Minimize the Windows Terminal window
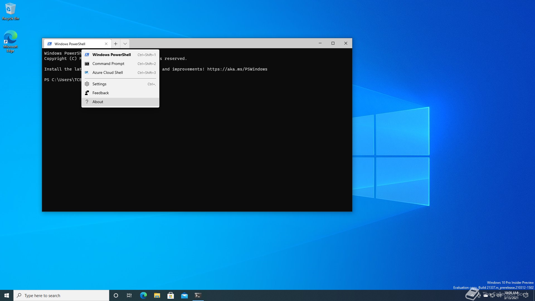The height and width of the screenshot is (301, 535). pos(320,43)
